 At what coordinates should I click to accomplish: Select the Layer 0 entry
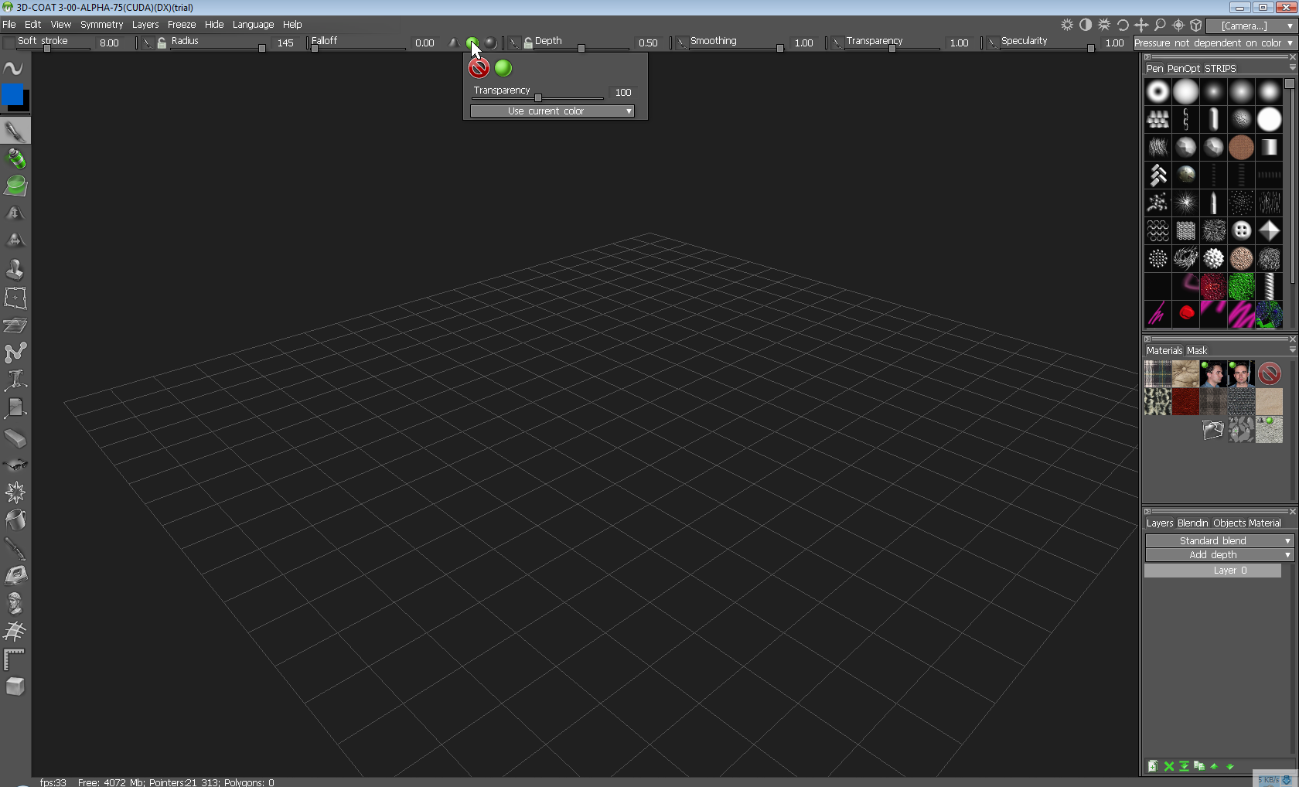(1212, 571)
